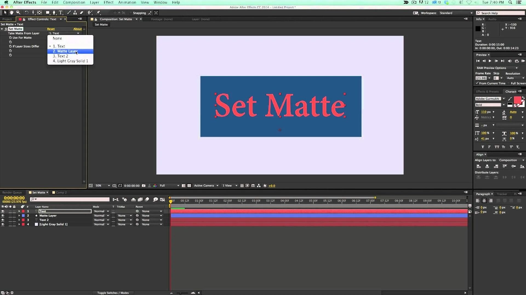Click Toggle Switches / Modes button
This screenshot has width=526, height=295.
click(113, 293)
